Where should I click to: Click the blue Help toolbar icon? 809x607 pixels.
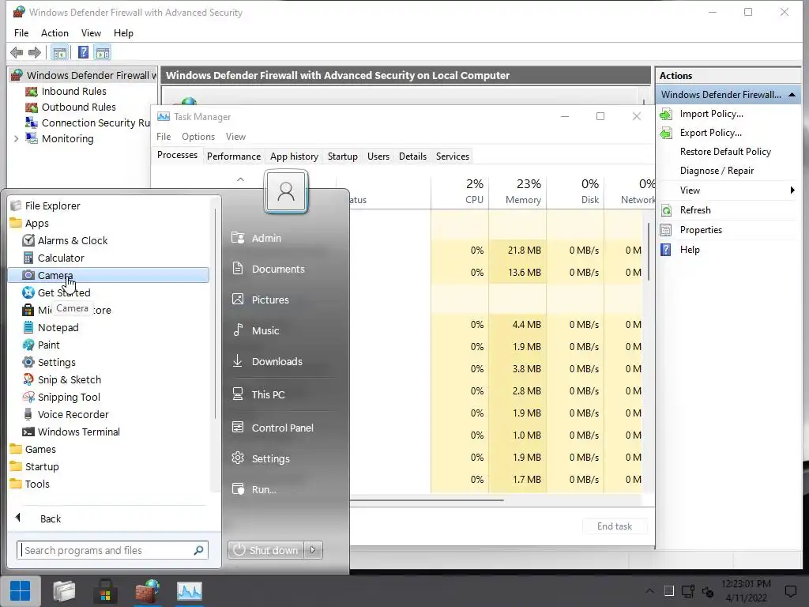pos(83,52)
